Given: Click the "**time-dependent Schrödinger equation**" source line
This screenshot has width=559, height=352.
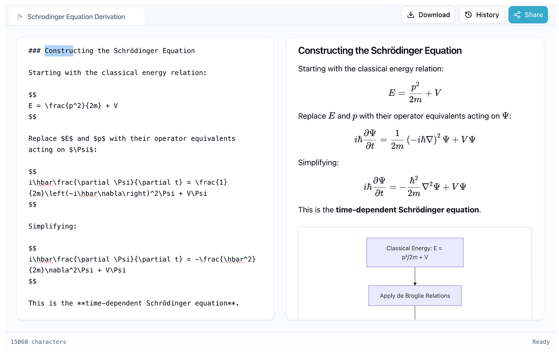Looking at the screenshot, I should pyautogui.click(x=134, y=303).
